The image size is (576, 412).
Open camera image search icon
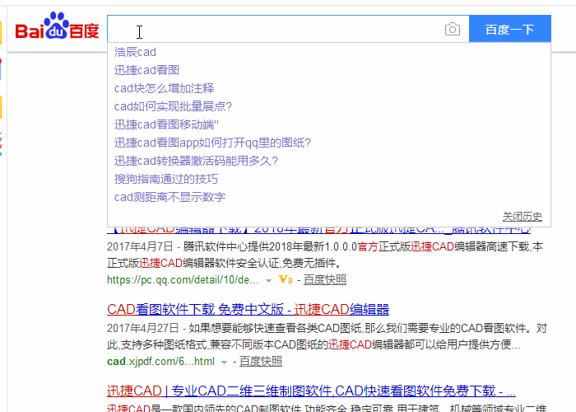coord(453,29)
